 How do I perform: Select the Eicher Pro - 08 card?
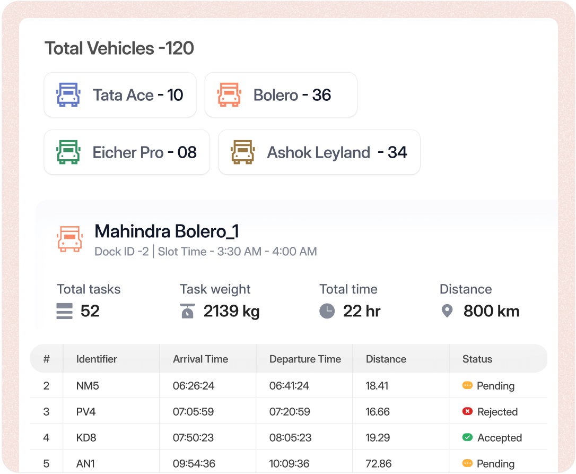127,152
